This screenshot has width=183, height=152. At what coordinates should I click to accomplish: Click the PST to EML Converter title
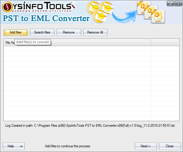(x=46, y=19)
